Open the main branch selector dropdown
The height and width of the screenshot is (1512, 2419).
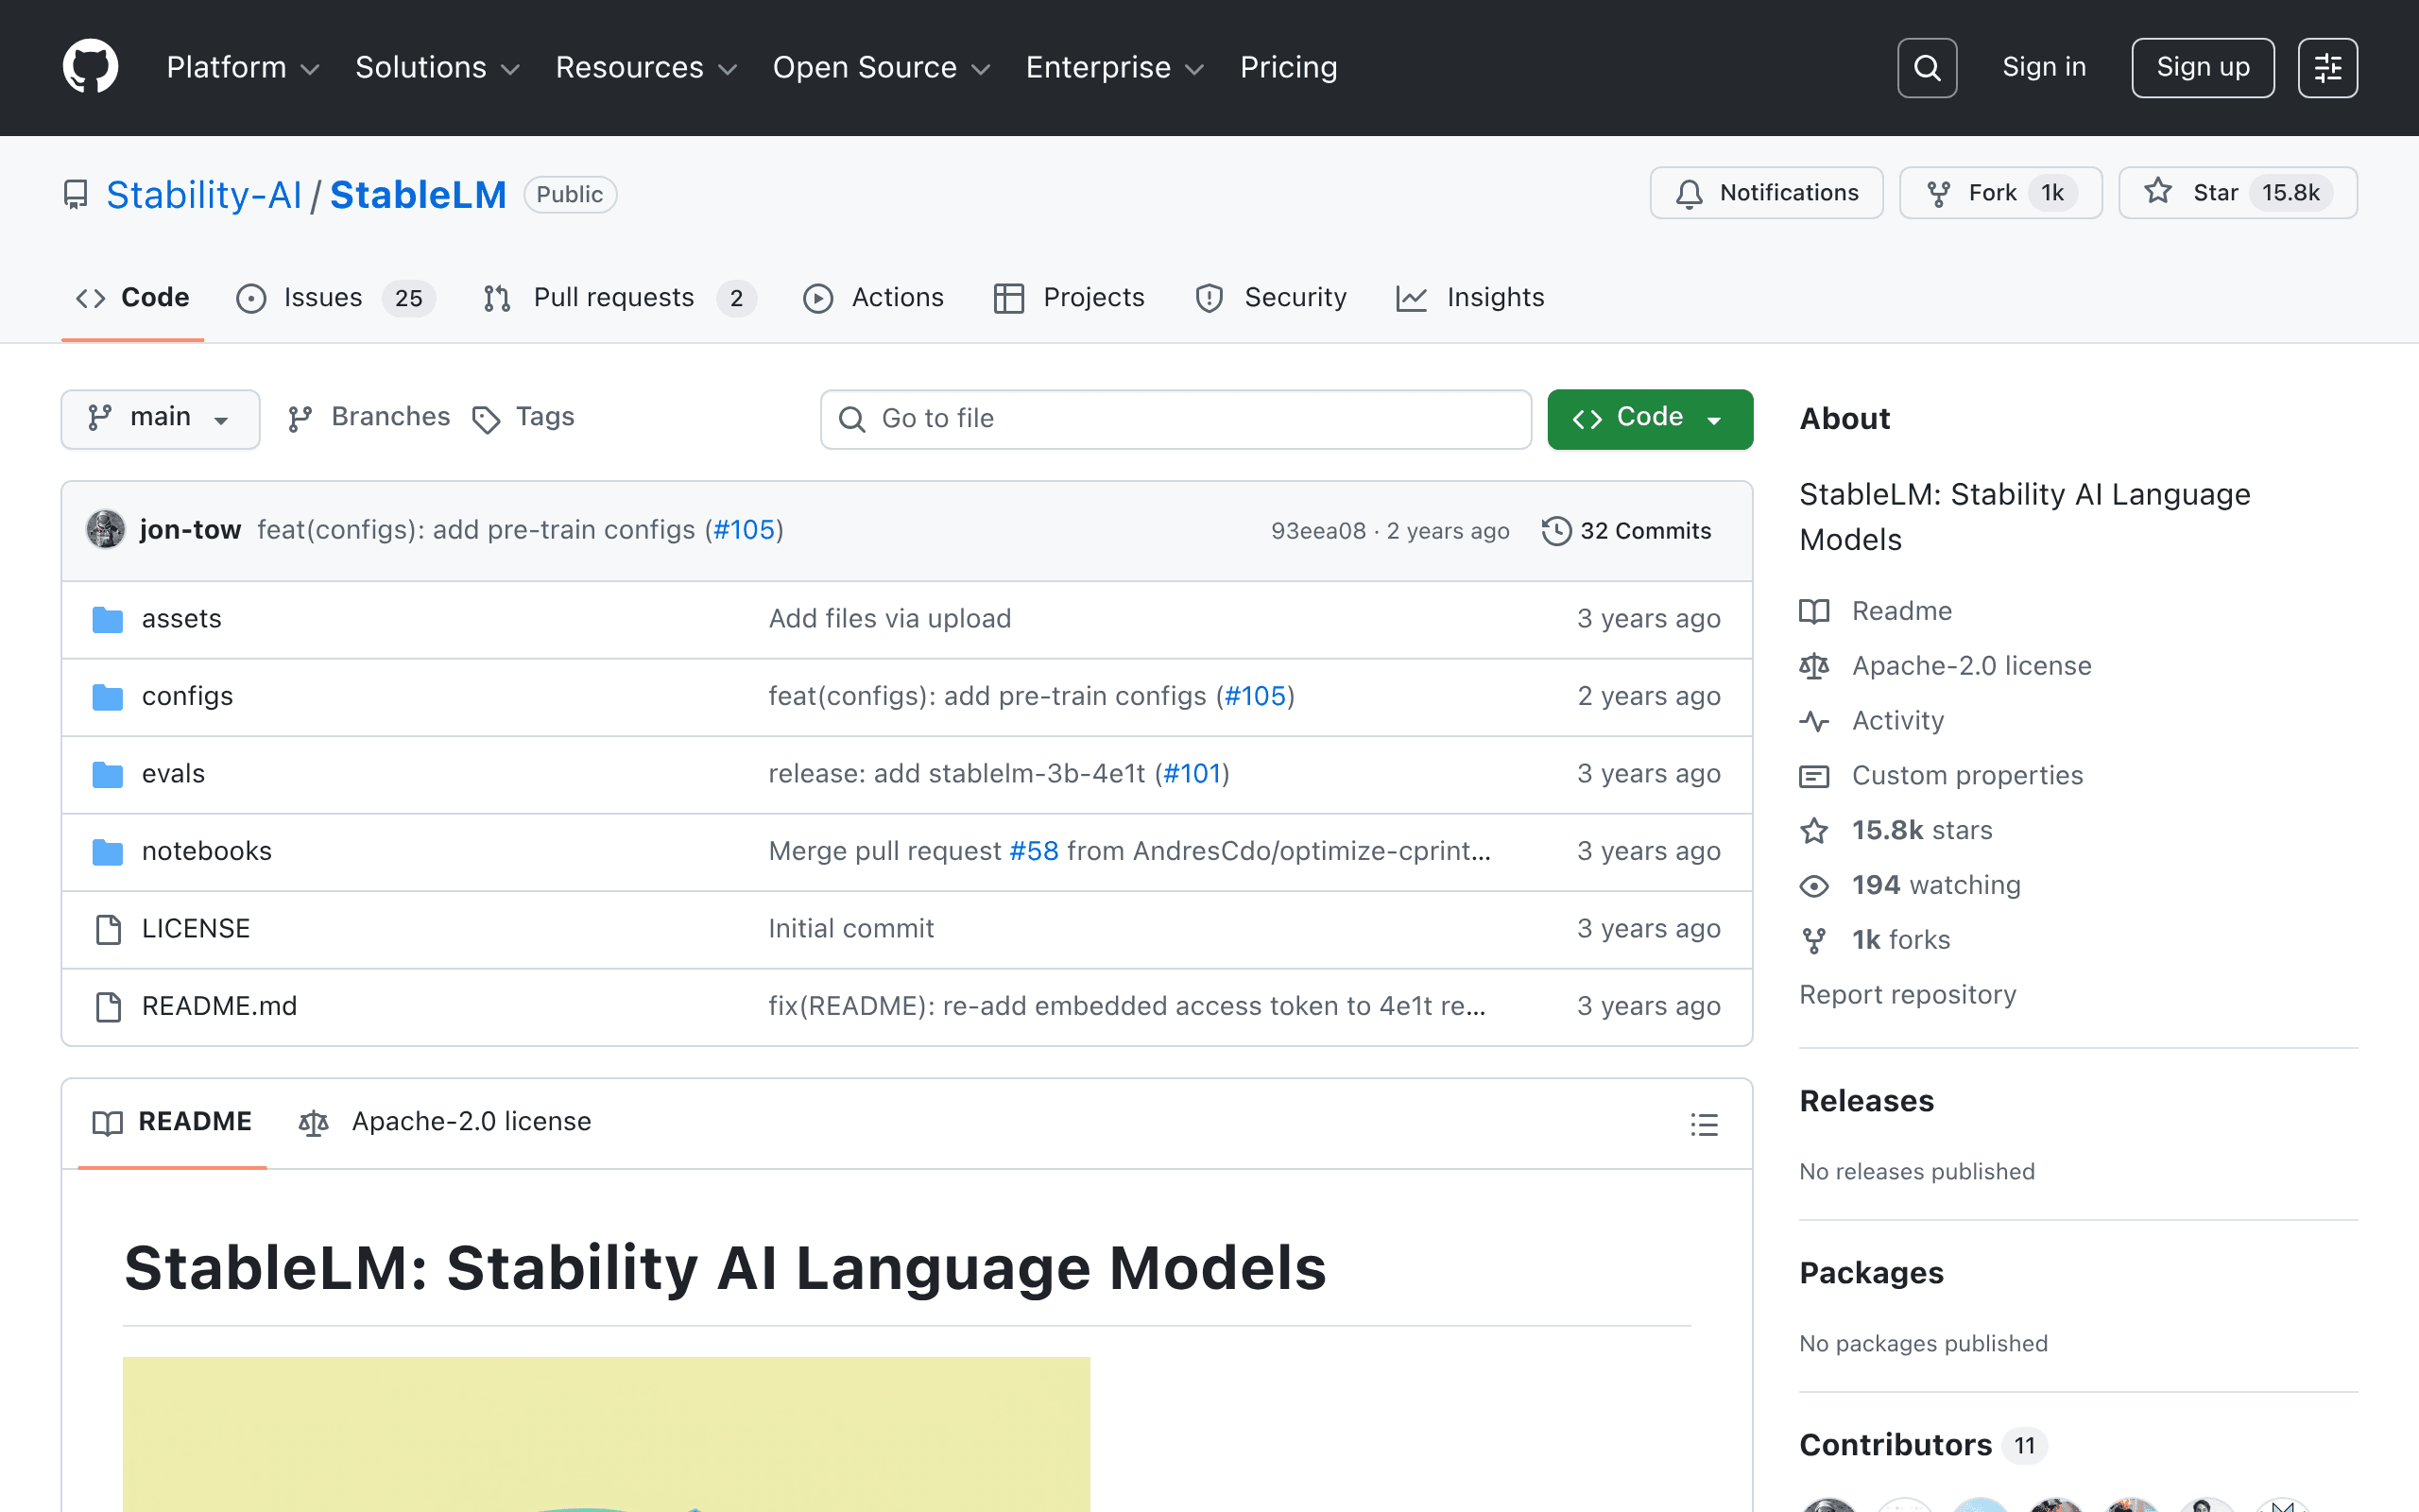[160, 418]
